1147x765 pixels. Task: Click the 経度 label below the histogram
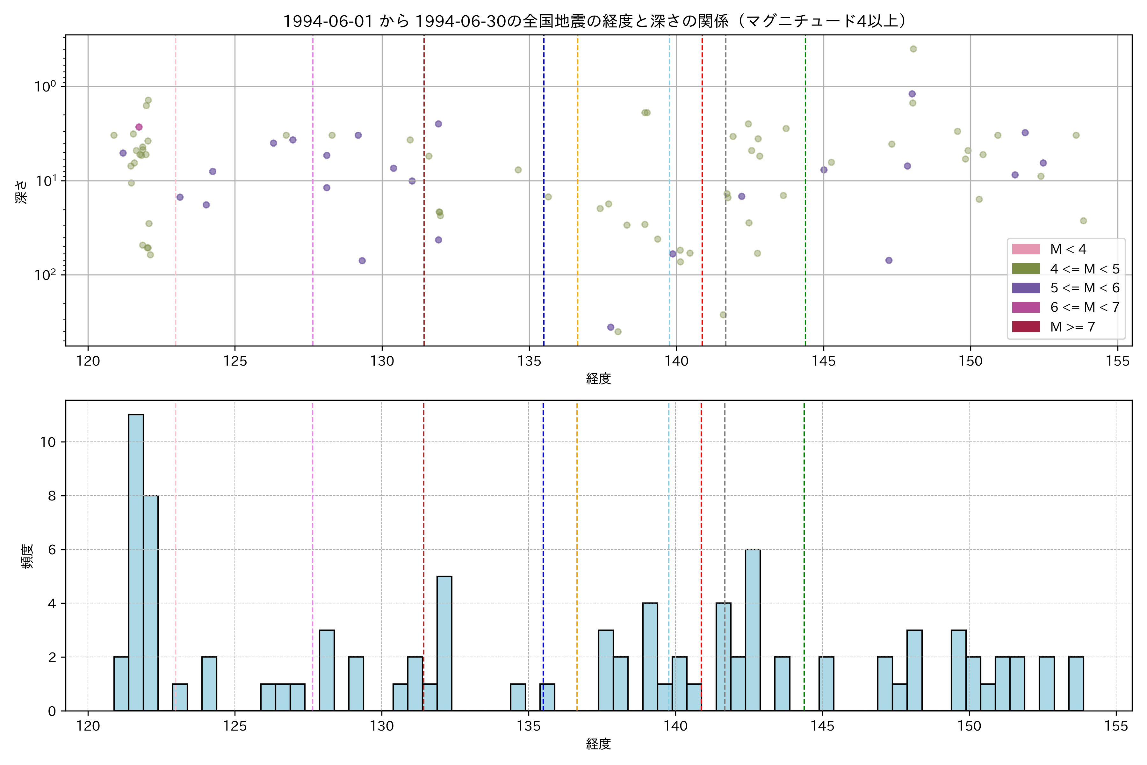(598, 744)
